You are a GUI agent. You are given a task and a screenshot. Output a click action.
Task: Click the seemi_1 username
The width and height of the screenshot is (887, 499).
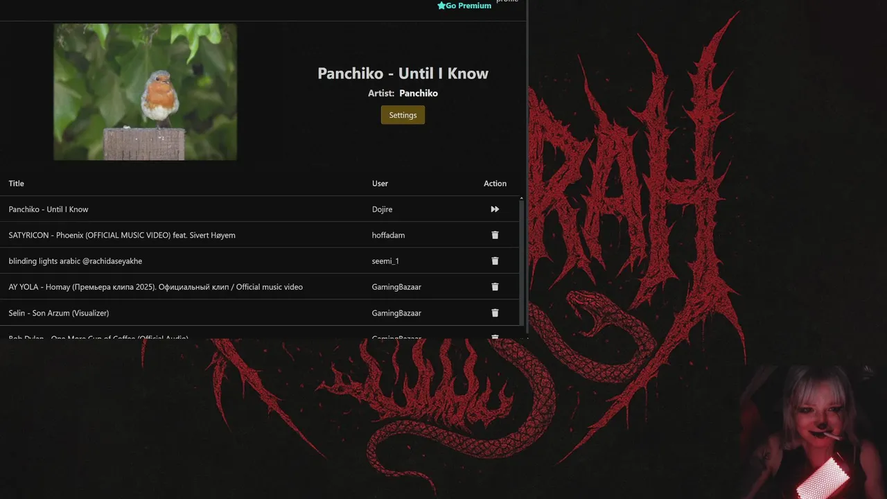tap(385, 261)
